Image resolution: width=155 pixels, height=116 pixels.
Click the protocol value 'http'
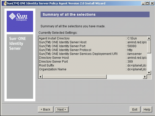(130, 50)
